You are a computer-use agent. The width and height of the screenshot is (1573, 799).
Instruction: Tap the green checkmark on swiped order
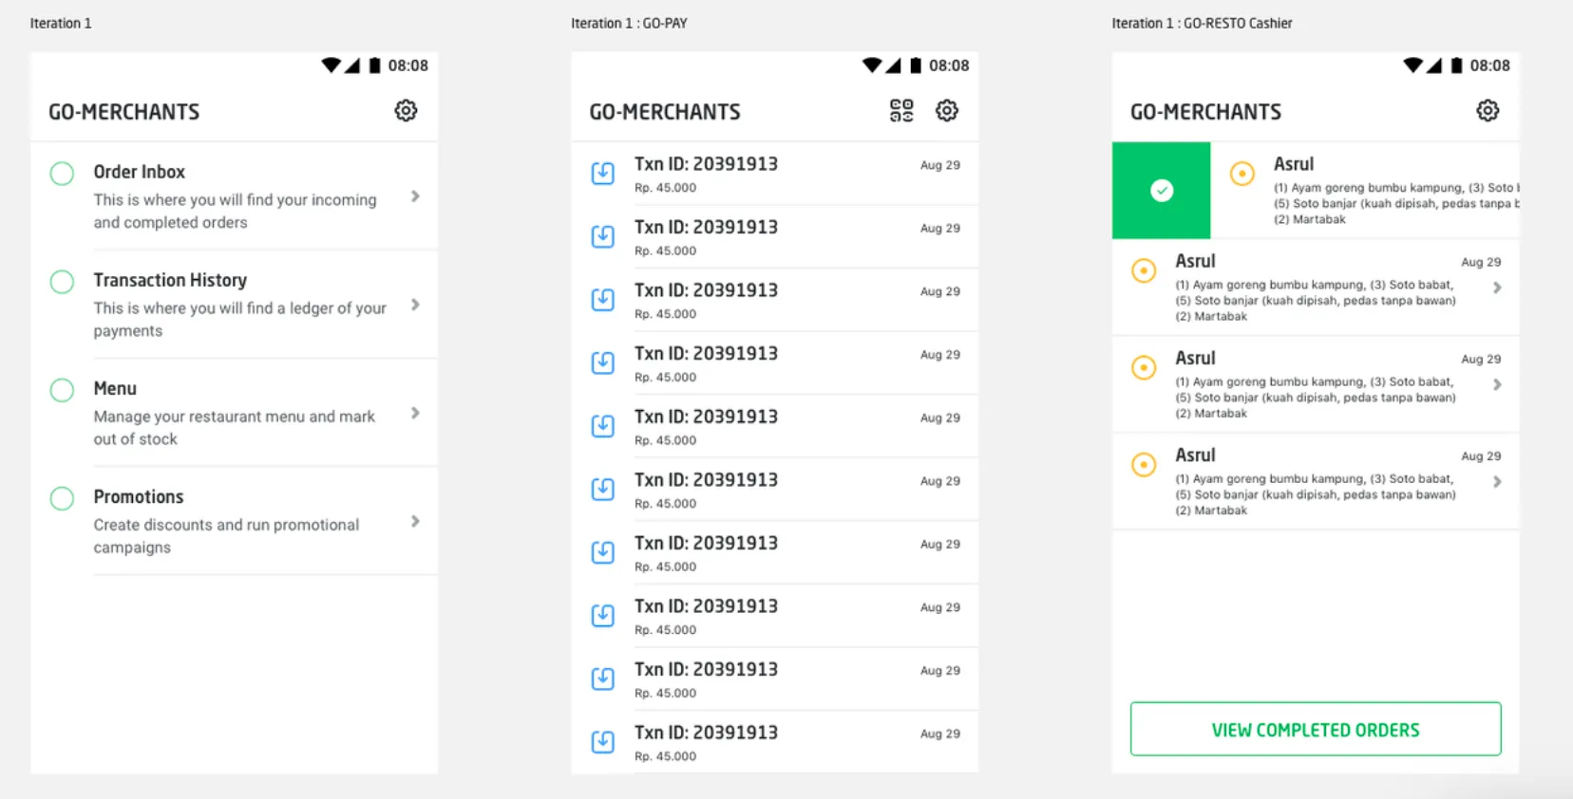(x=1161, y=191)
